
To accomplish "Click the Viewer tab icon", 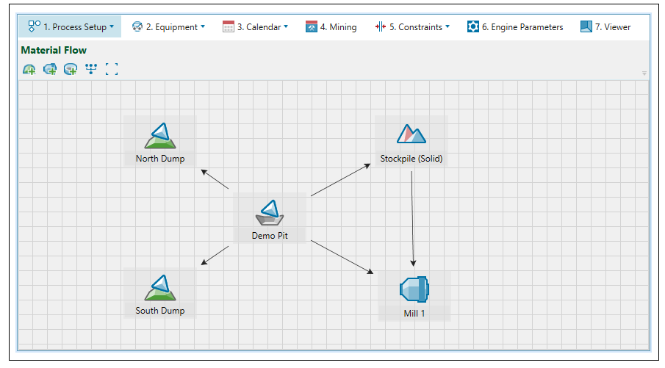I will point(586,26).
